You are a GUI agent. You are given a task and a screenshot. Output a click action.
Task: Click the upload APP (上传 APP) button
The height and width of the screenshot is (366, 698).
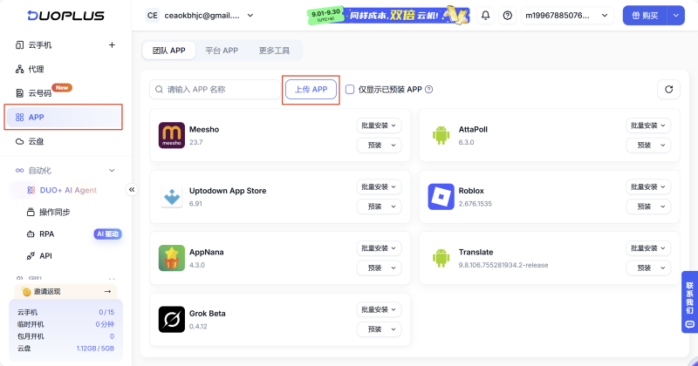point(311,90)
